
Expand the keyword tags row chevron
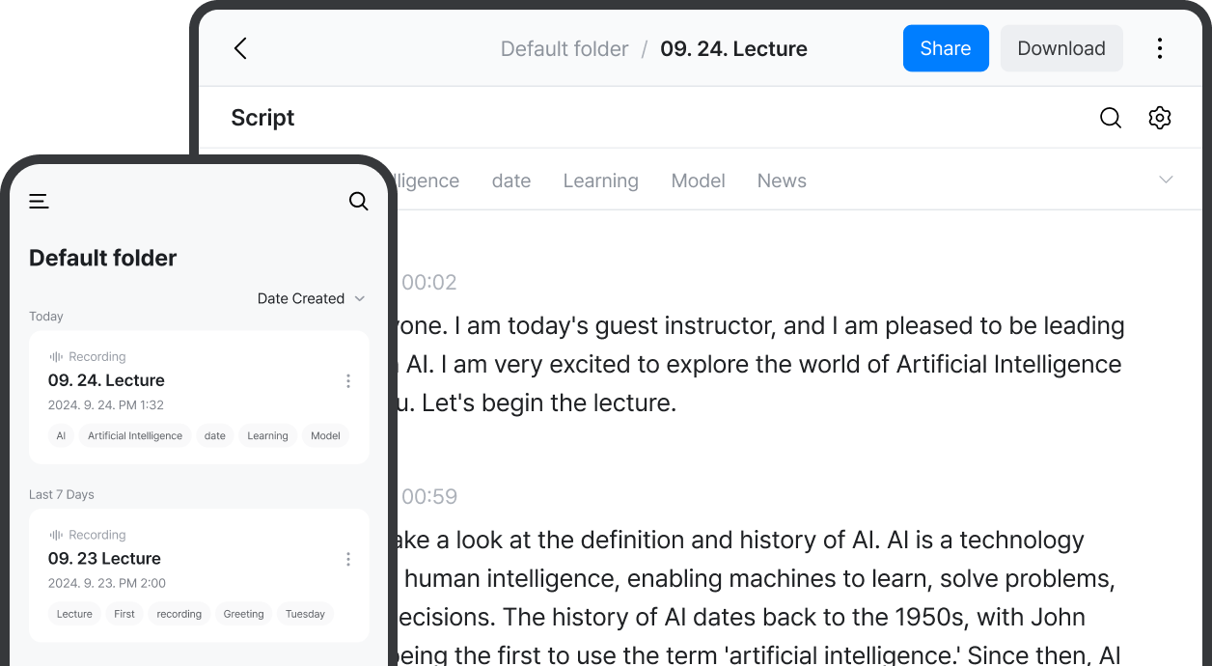click(1166, 180)
